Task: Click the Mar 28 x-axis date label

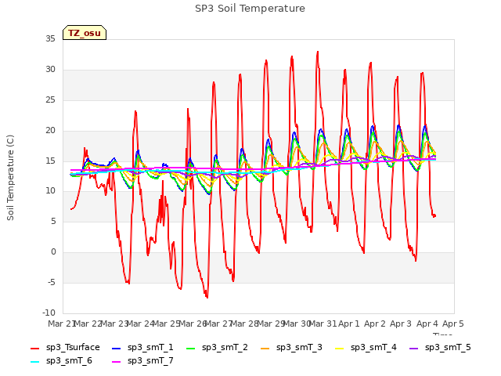Action: coord(244,324)
